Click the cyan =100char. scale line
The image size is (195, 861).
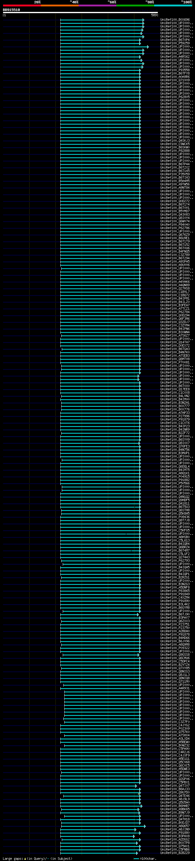coord(136,859)
